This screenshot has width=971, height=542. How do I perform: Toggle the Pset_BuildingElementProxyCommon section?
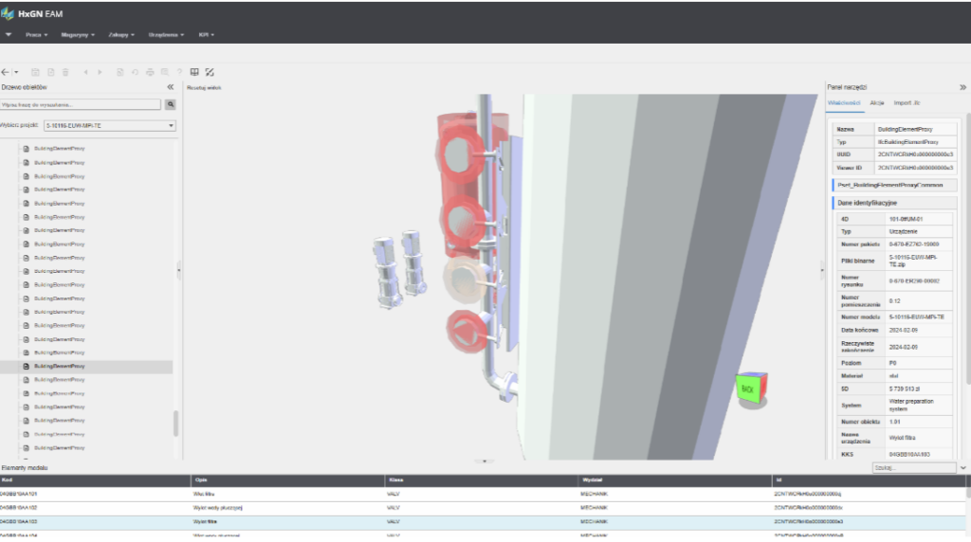tap(895, 185)
